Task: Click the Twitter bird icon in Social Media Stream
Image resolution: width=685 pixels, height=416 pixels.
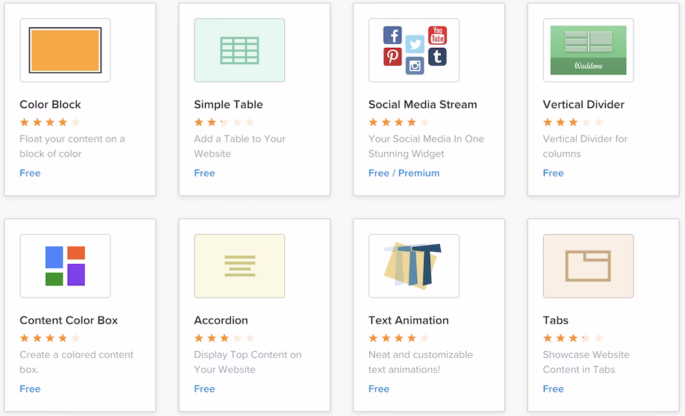Action: pos(414,44)
